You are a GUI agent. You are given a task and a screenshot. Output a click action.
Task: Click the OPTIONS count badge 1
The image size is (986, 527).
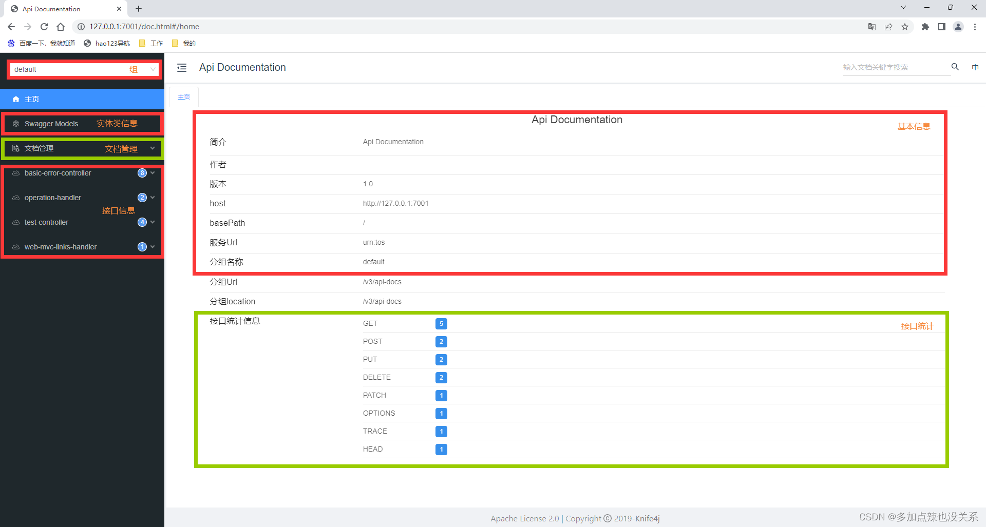point(441,414)
